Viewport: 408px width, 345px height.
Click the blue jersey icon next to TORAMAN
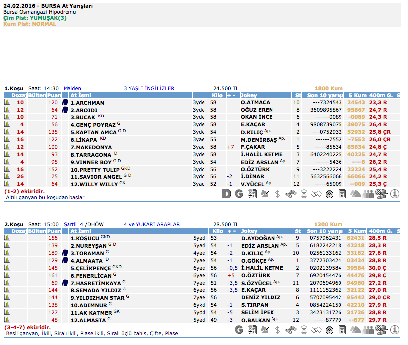[65, 253]
